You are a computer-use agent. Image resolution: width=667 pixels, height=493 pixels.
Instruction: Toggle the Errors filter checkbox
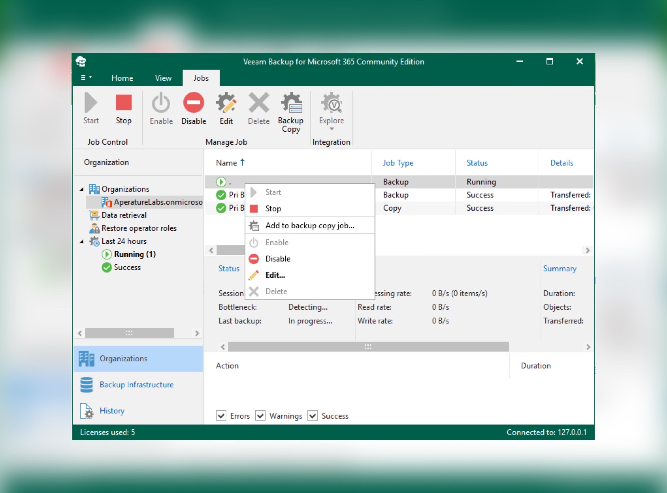tap(221, 415)
